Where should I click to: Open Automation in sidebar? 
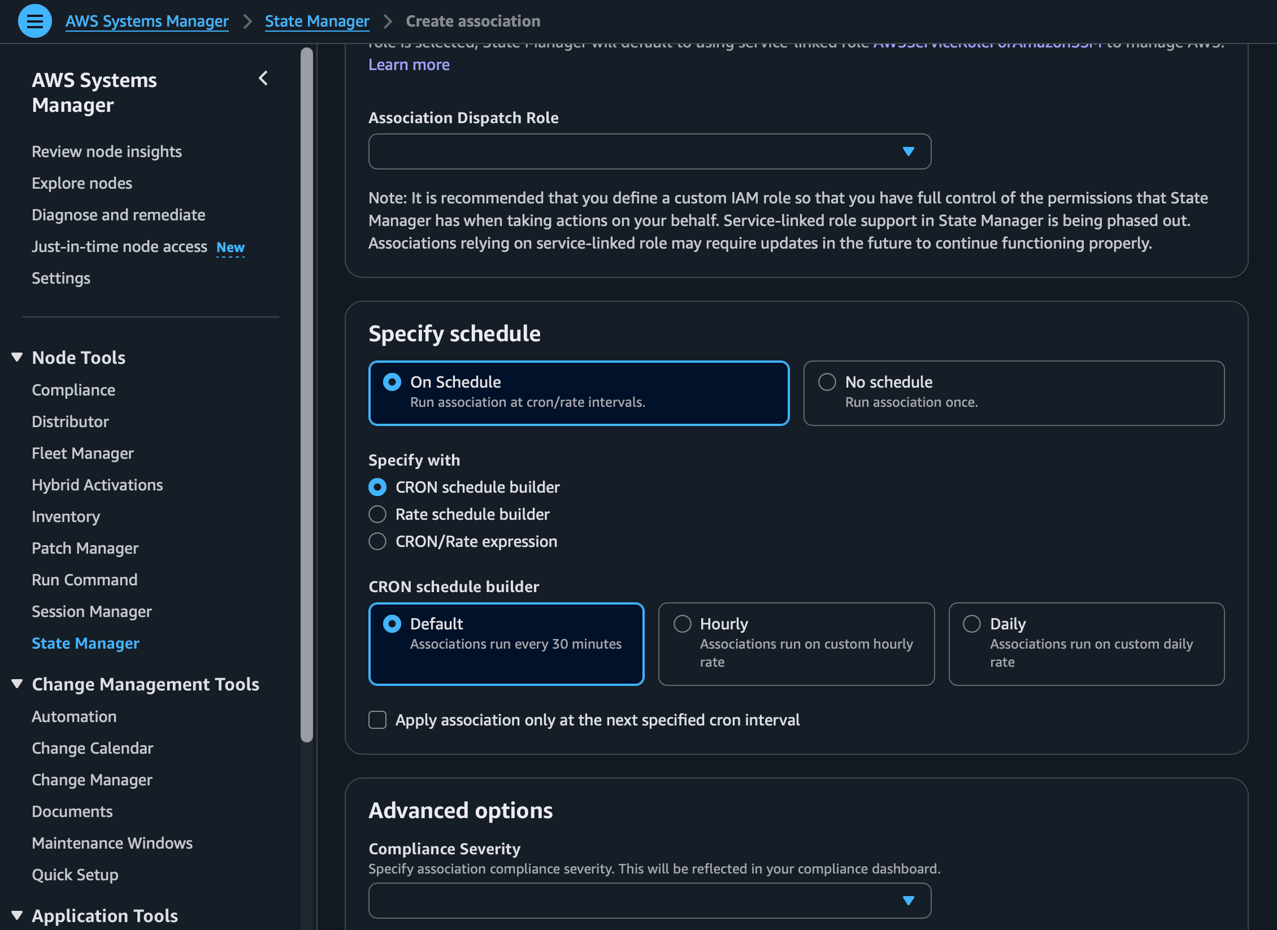click(74, 716)
